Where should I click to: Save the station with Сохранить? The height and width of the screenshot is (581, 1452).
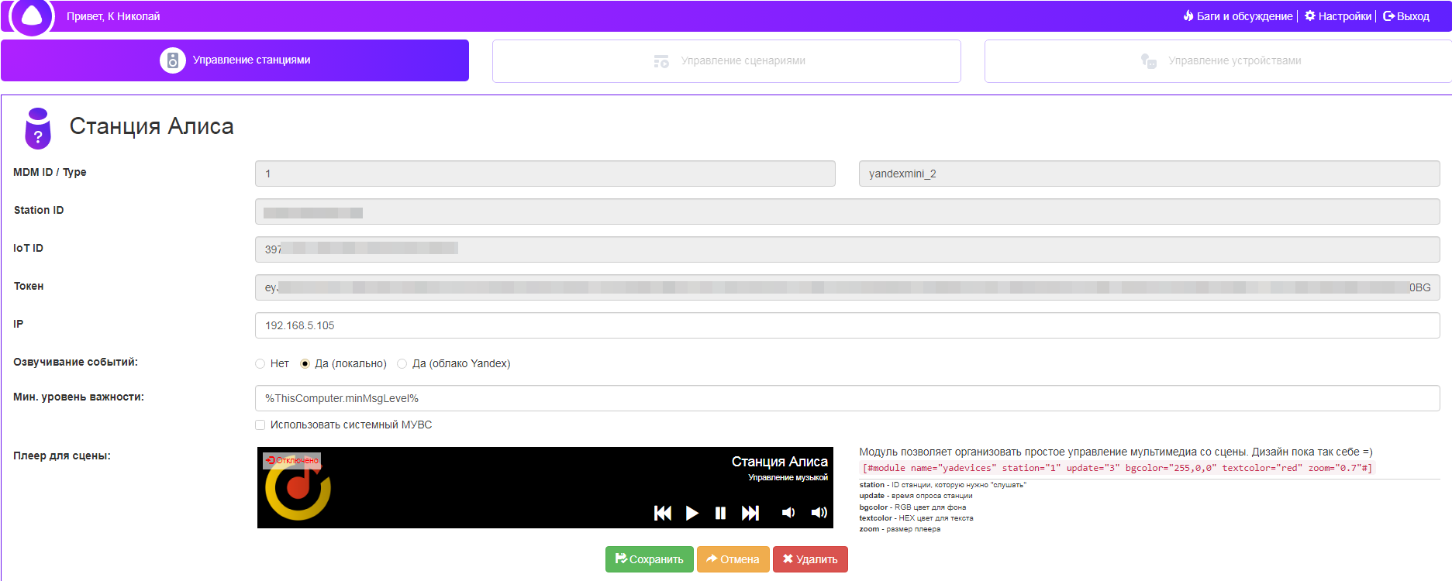coord(650,559)
